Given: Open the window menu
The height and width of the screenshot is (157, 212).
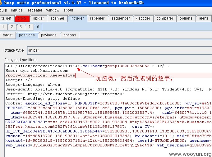Looking at the screenshot, I should pyautogui.click(x=53, y=10).
